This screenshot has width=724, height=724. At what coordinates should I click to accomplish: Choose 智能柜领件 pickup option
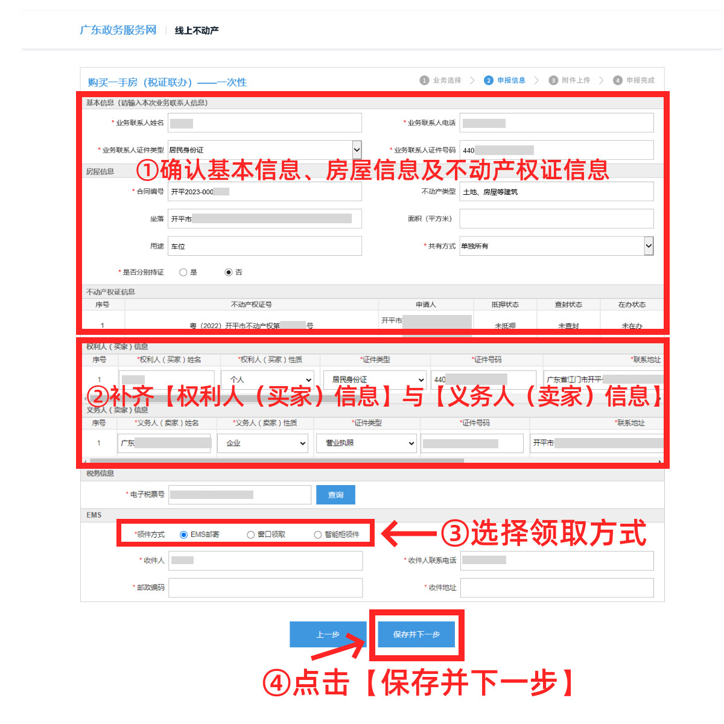point(317,535)
